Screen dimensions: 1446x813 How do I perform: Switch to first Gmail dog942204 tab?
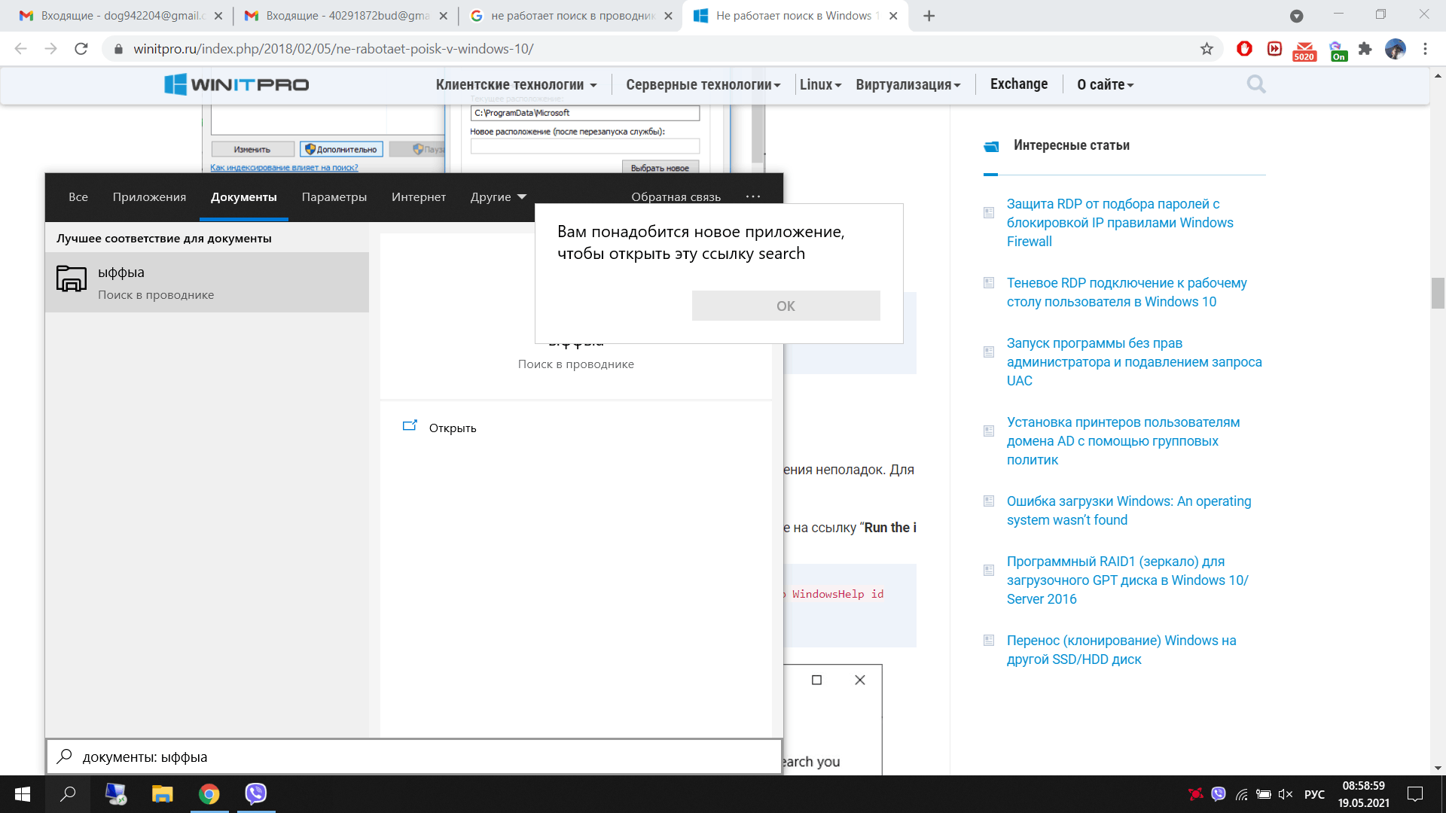point(120,16)
